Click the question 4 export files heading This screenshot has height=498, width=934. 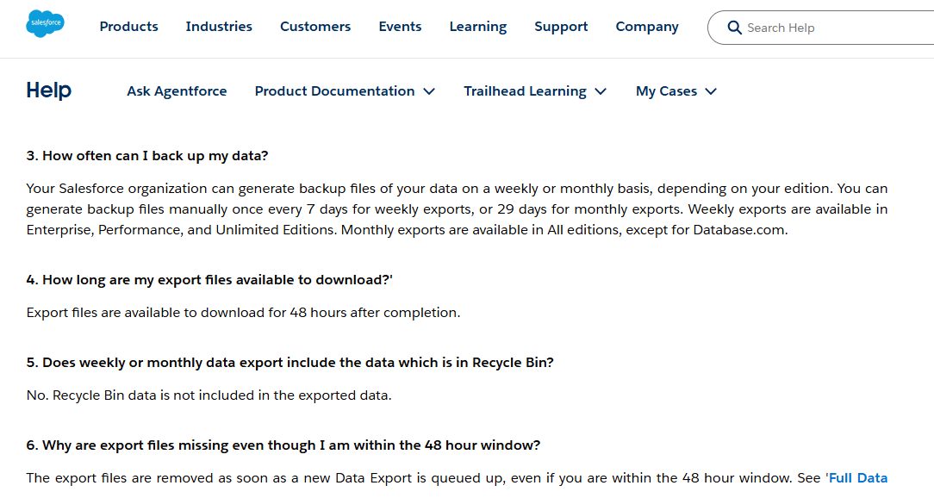pos(209,279)
